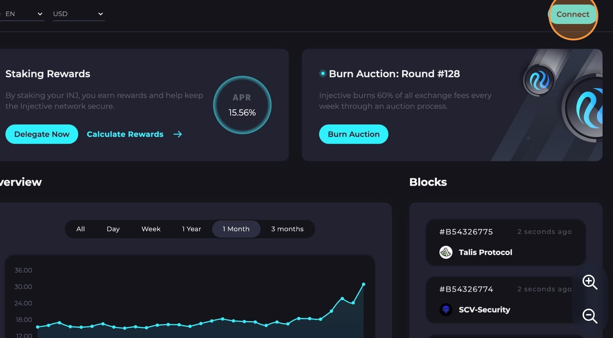Select the 1 Year range tab
Image resolution: width=613 pixels, height=338 pixels.
pyautogui.click(x=191, y=229)
